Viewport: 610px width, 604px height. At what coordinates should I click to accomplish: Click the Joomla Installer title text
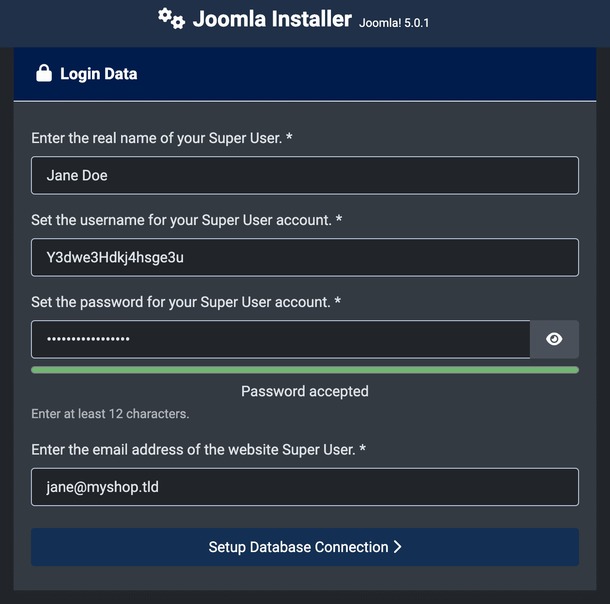(x=272, y=19)
